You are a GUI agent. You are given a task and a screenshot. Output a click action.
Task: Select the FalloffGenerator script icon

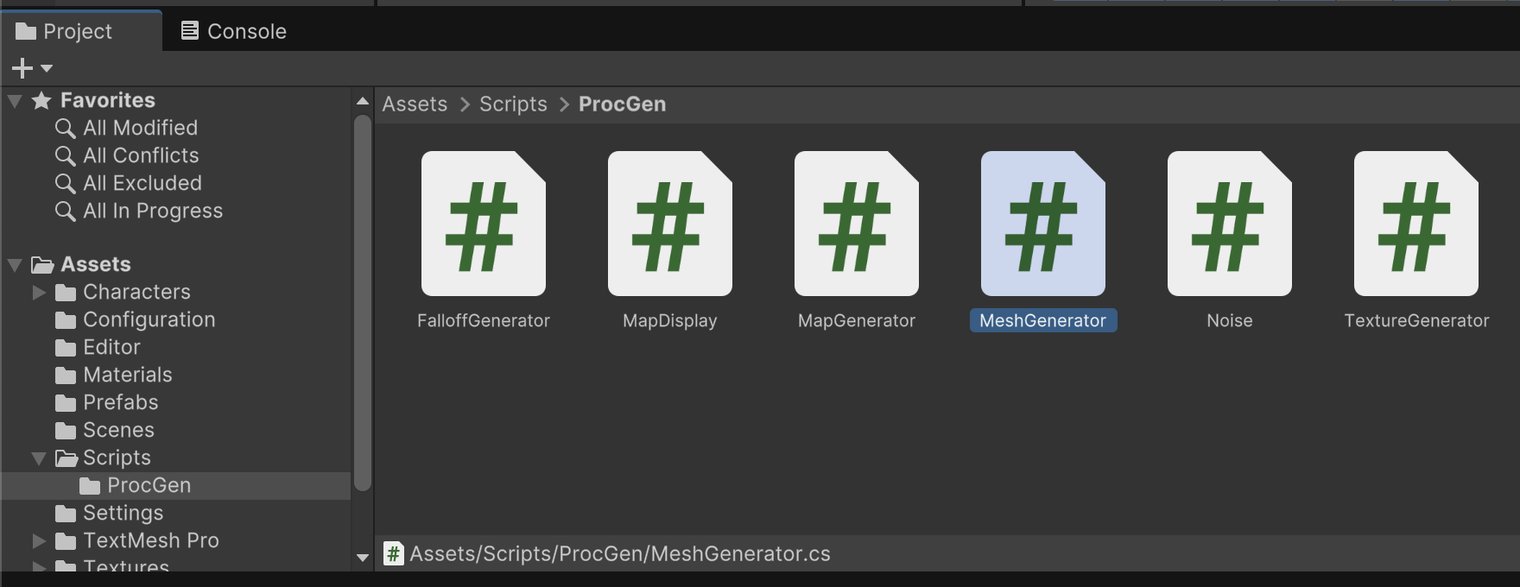(483, 224)
